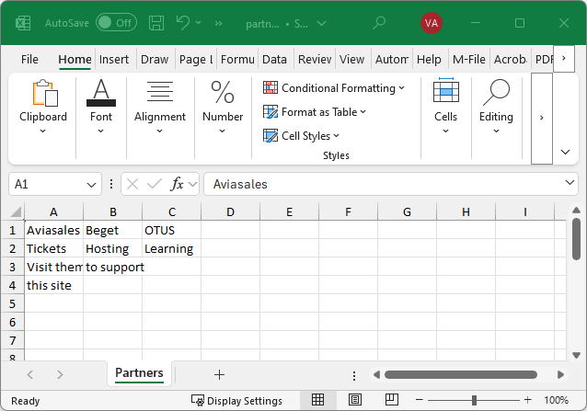Switch to the Data tab
This screenshot has width=587, height=411.
[274, 60]
